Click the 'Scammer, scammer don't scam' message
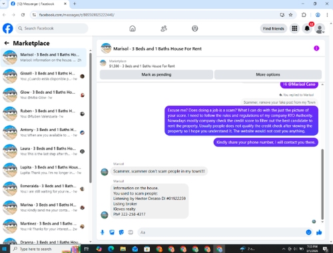The image size is (333, 253). [159, 171]
